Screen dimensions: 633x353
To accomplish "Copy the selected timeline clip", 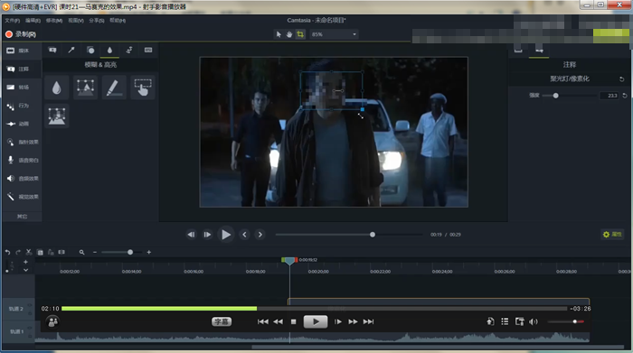I will tap(40, 252).
